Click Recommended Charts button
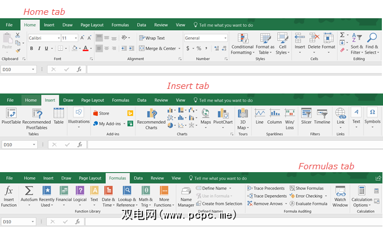The width and height of the screenshot is (383, 228). click(151, 119)
